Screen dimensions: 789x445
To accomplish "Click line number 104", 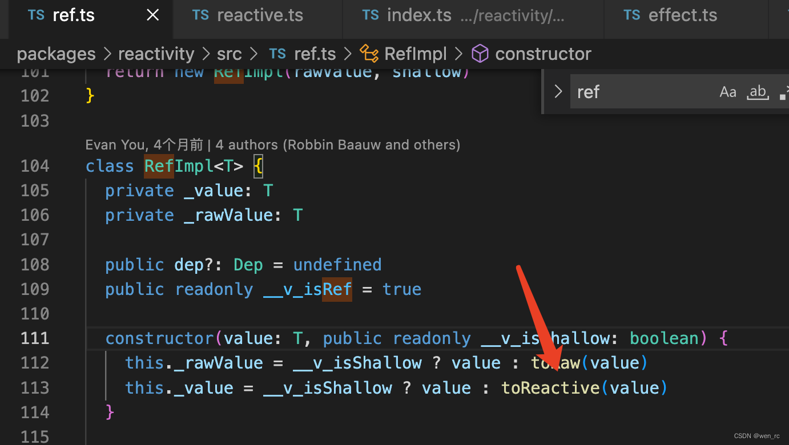I will coord(35,166).
